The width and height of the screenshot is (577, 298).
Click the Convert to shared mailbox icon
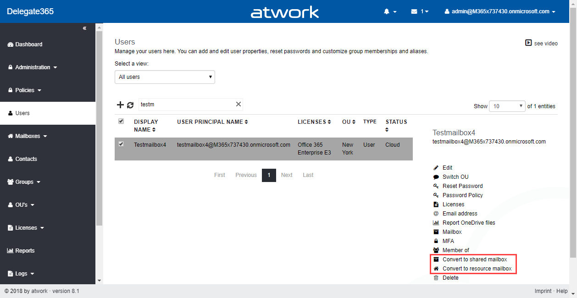(436, 259)
